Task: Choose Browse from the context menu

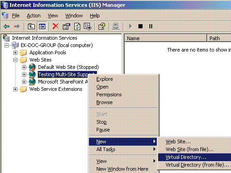Action: (123, 102)
